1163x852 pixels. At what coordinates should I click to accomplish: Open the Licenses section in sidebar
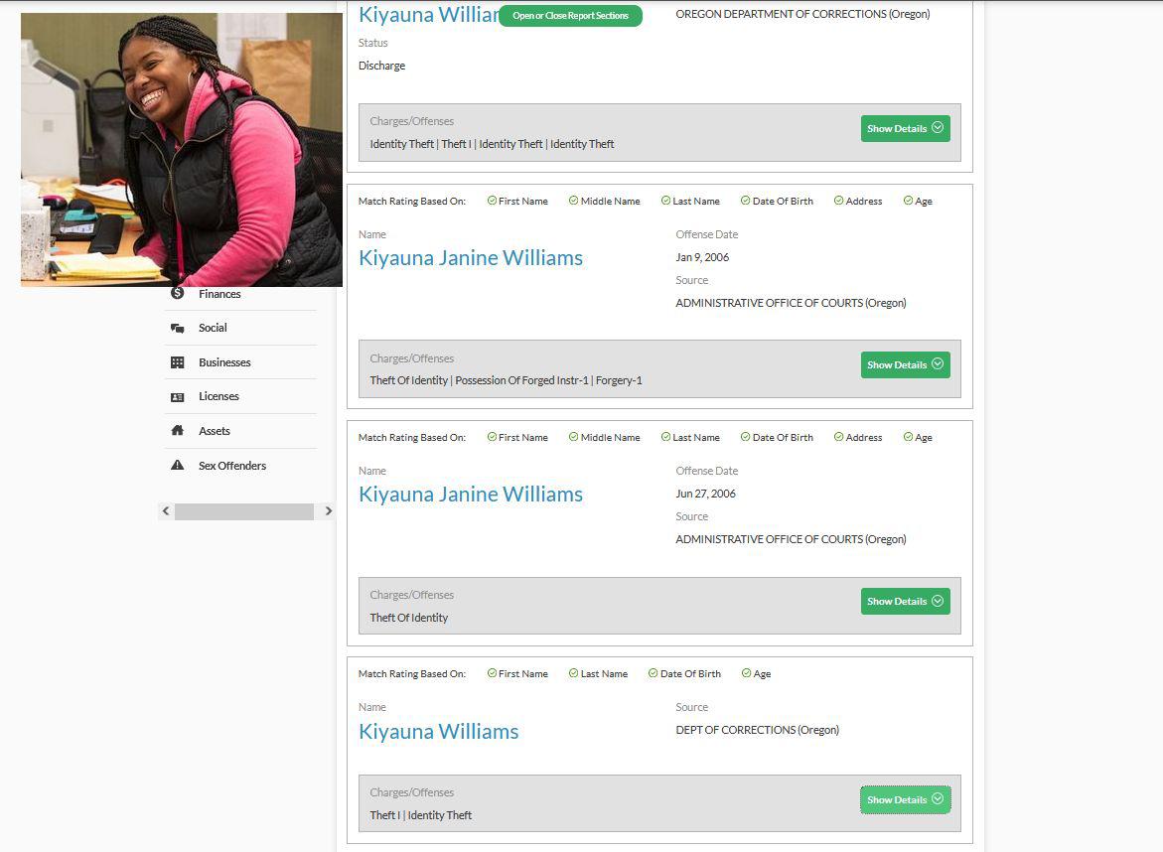click(x=218, y=396)
